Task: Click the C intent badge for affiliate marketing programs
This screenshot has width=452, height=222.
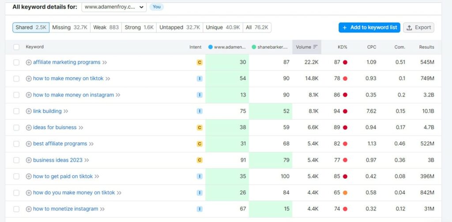Action: (200, 62)
